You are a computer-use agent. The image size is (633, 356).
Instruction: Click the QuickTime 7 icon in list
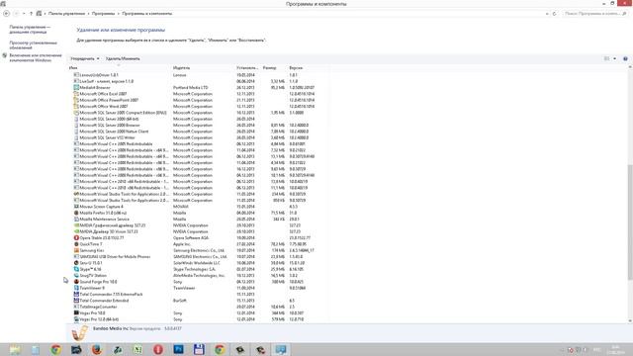click(76, 244)
